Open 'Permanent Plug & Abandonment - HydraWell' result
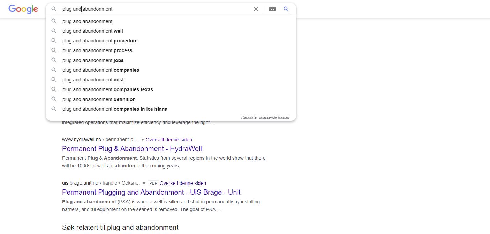This screenshot has width=490, height=234. 132,149
